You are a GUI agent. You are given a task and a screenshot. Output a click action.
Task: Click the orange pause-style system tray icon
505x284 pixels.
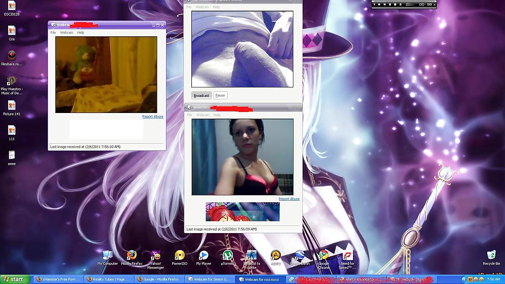470,279
